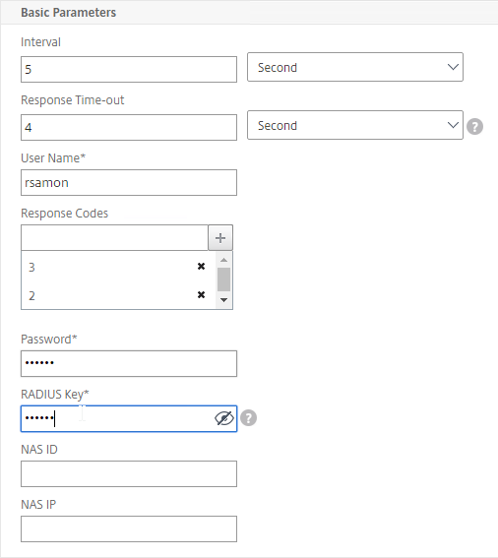This screenshot has width=498, height=558.
Task: Focus the NAS ID field
Action: [x=129, y=474]
